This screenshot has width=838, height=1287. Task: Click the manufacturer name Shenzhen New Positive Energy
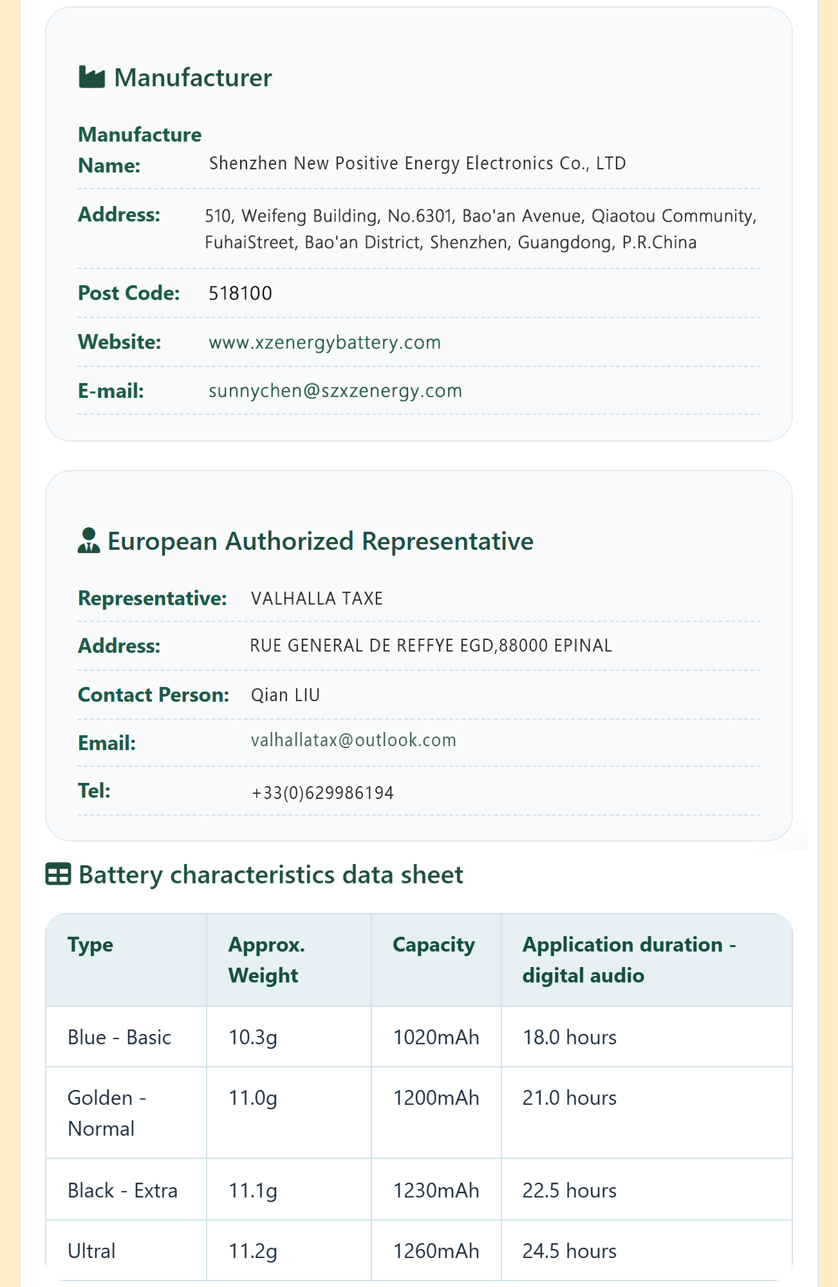click(417, 164)
